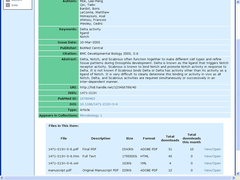The width and height of the screenshot is (240, 180).
Task: Click size value 103Kb
Action: [x=127, y=163]
